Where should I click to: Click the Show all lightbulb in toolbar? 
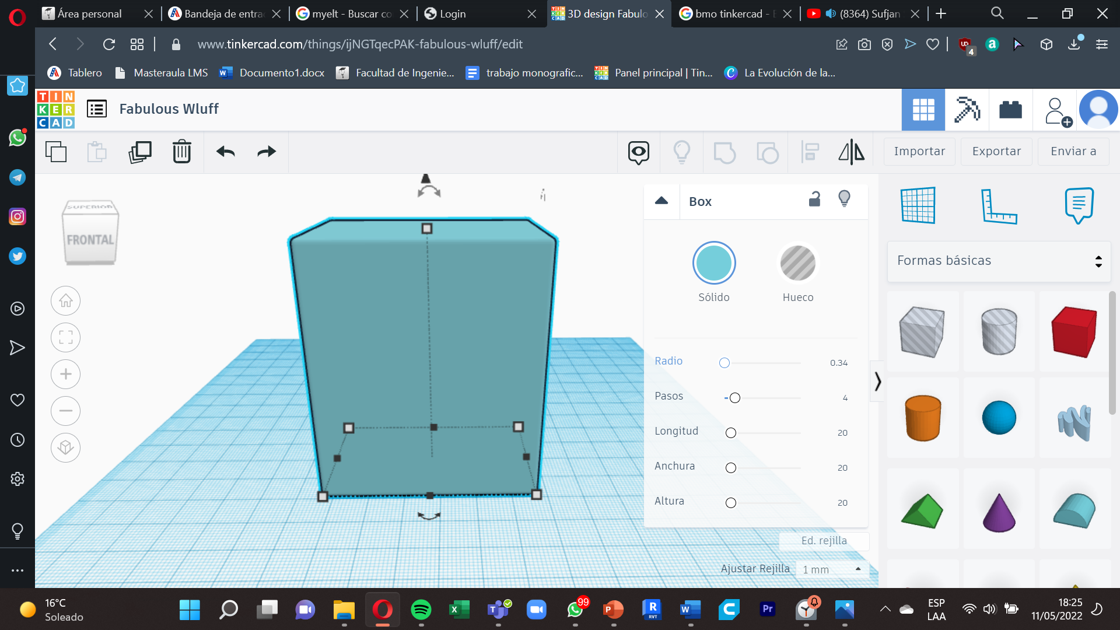coord(682,152)
